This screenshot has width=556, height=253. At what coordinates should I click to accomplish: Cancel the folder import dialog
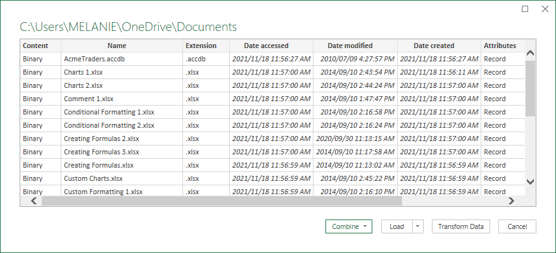tap(517, 226)
